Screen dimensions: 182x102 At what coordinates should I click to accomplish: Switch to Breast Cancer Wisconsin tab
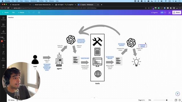(x=43, y=5)
